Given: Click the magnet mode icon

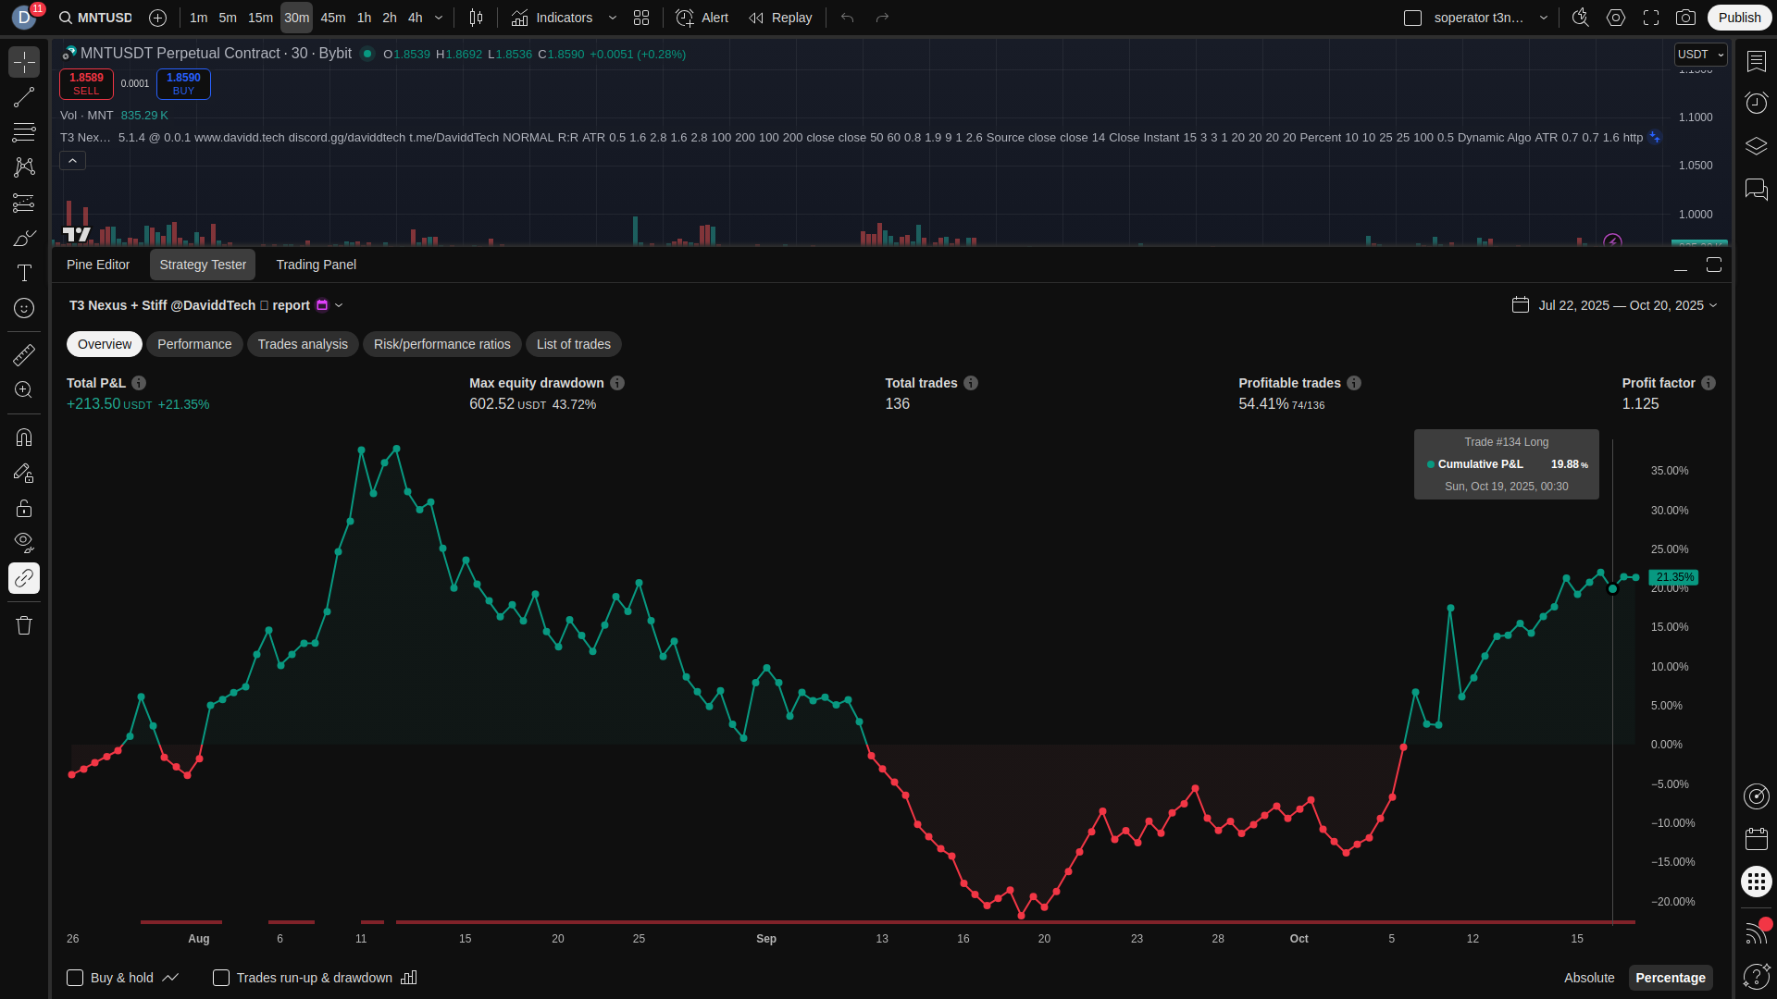Looking at the screenshot, I should point(24,437).
